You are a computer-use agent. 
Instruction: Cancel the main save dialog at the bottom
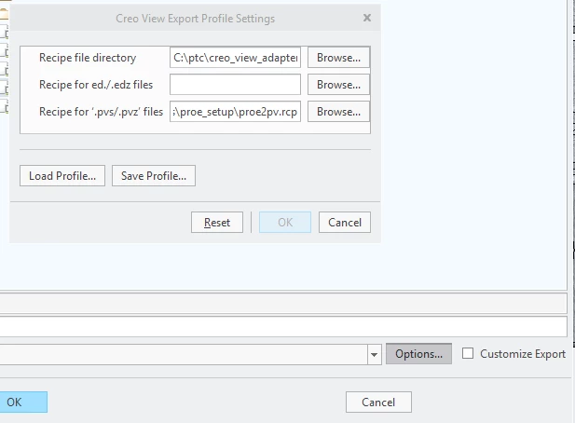(378, 403)
